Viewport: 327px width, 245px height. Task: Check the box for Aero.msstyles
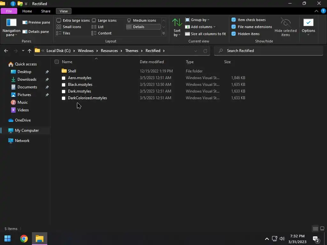[x=64, y=78]
